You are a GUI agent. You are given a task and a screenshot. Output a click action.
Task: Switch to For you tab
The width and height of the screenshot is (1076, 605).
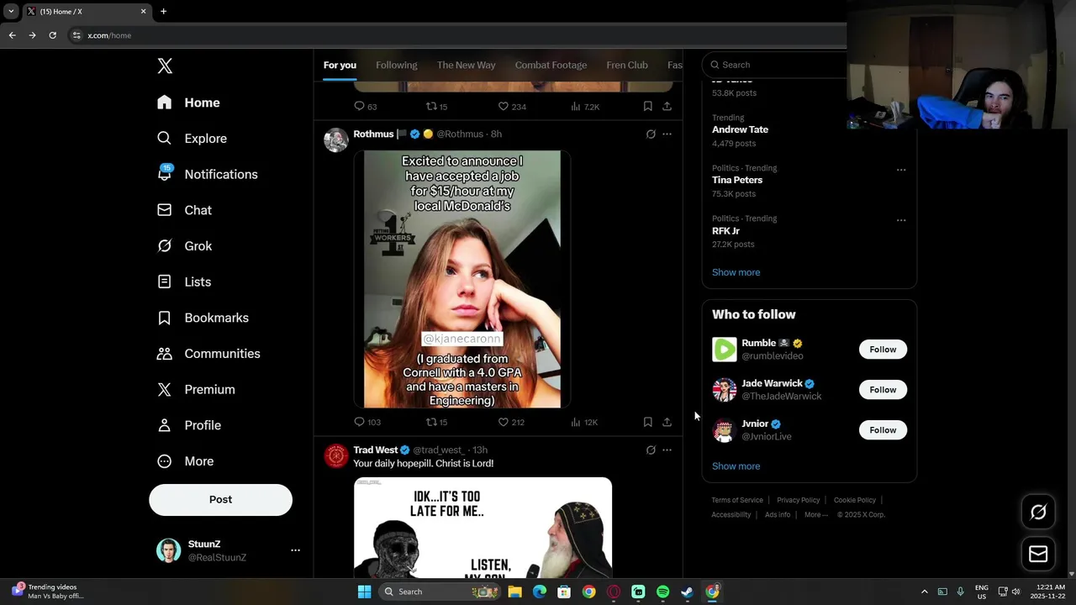(340, 65)
